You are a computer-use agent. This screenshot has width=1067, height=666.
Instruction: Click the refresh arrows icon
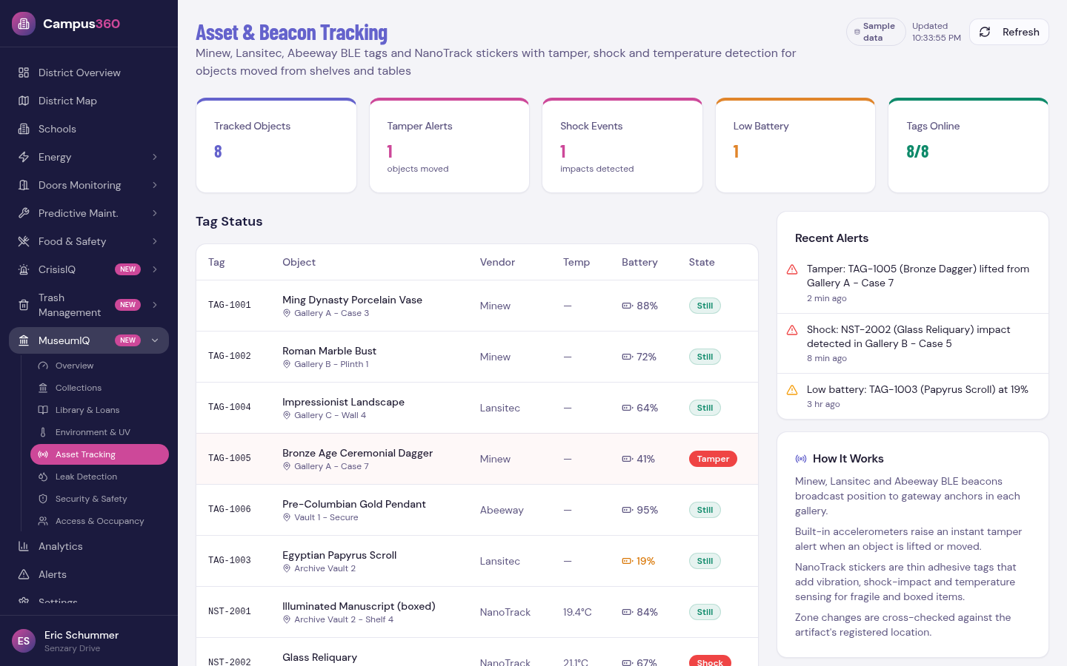click(985, 32)
